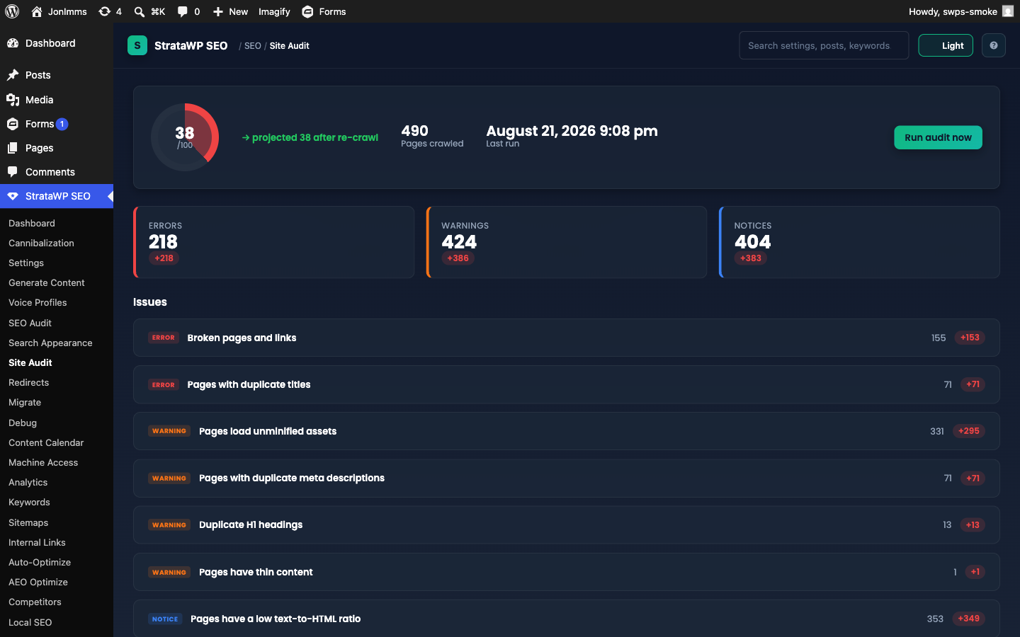The width and height of the screenshot is (1020, 637).
Task: Click the 38/100 score ring
Action: click(185, 137)
